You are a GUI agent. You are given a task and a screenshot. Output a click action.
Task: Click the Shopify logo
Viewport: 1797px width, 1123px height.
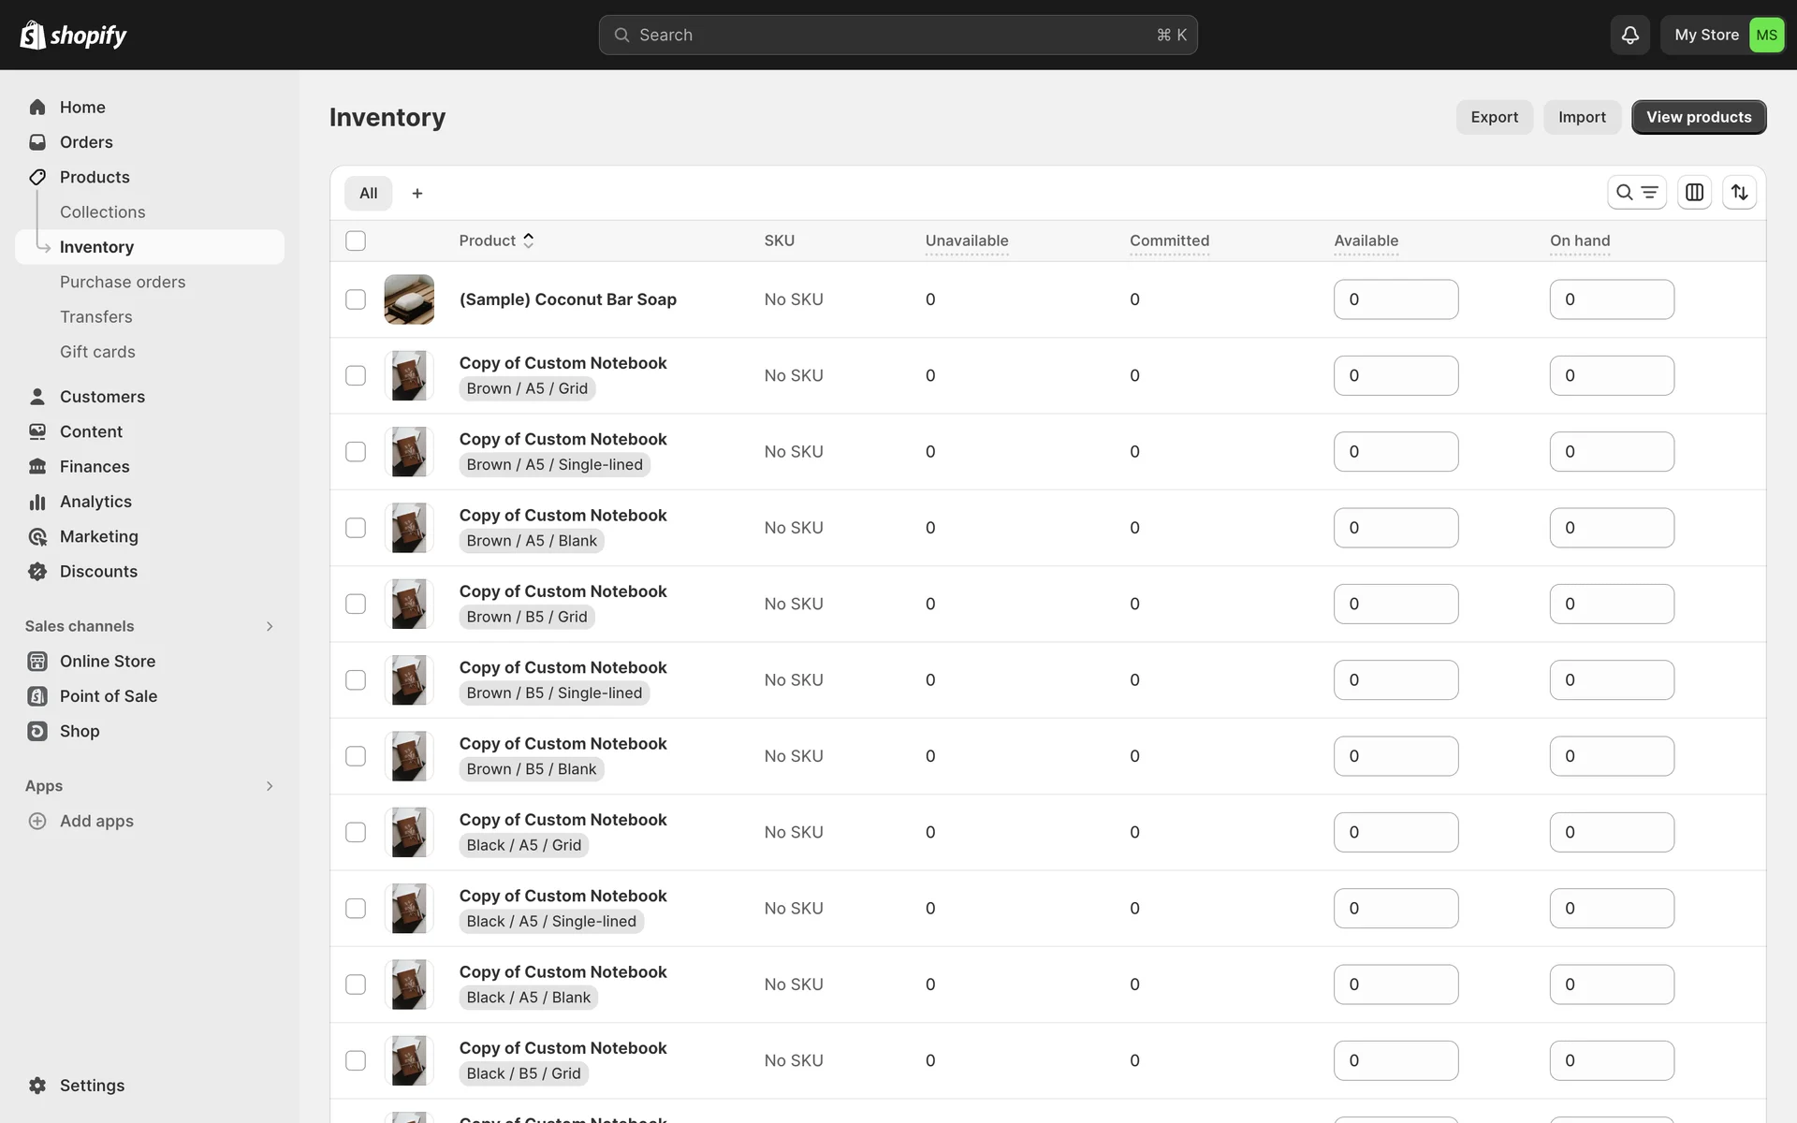73,35
